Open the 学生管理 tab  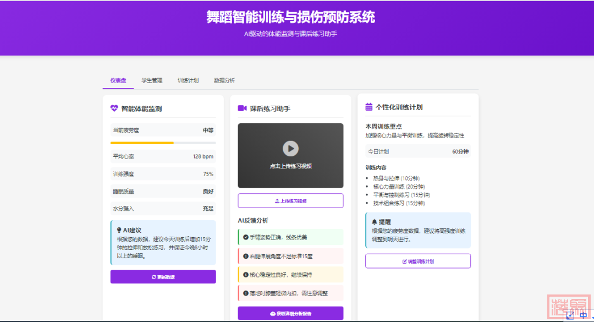pos(152,80)
